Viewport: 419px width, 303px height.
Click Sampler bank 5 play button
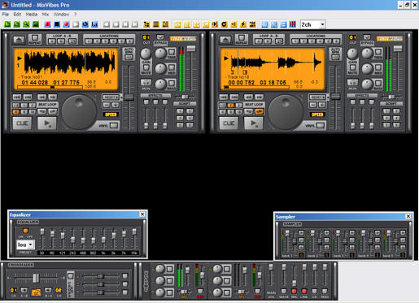tap(403, 232)
